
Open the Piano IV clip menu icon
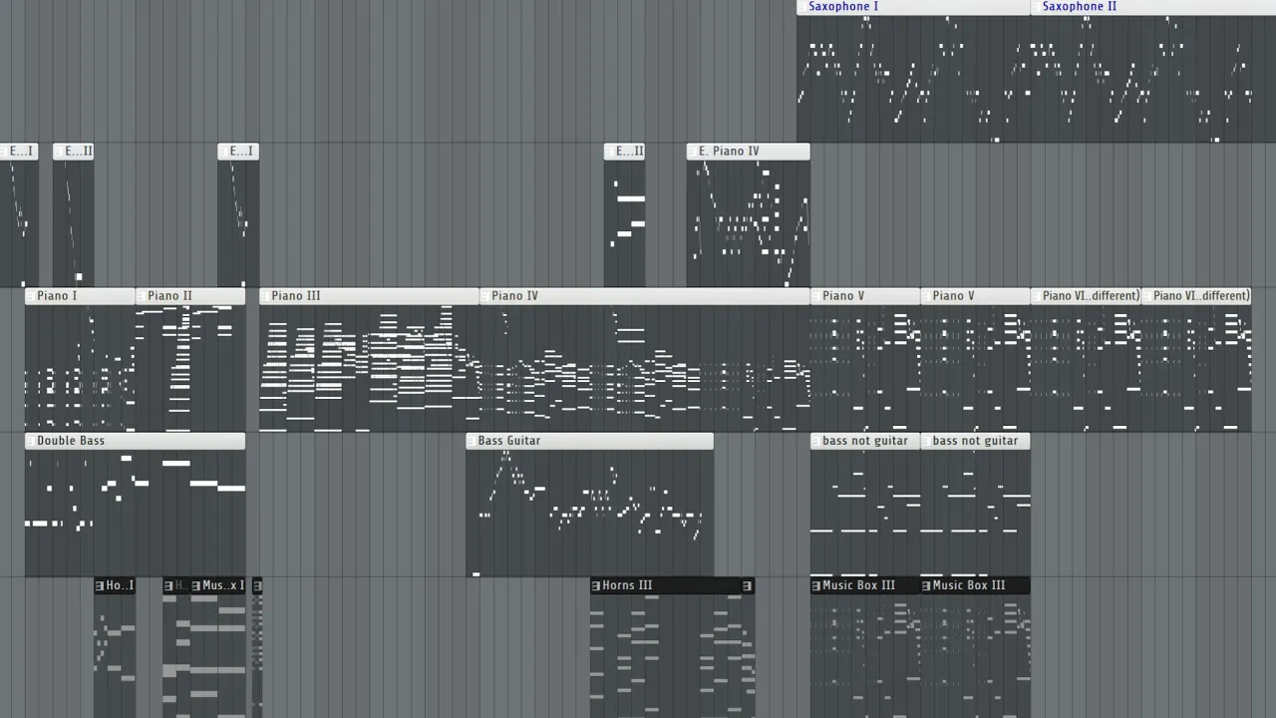(x=485, y=296)
